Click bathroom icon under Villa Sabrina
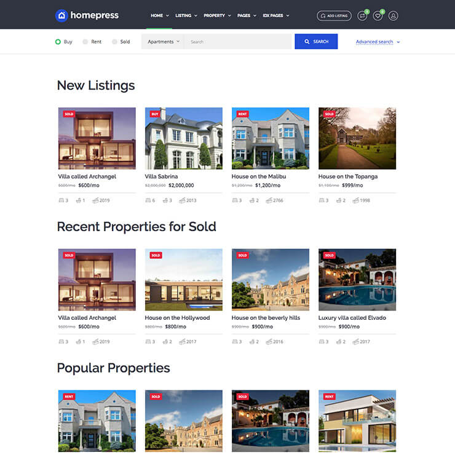The image size is (455, 455). pyautogui.click(x=165, y=200)
